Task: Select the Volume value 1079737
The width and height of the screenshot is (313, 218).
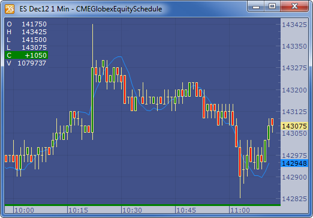Action: [32, 63]
